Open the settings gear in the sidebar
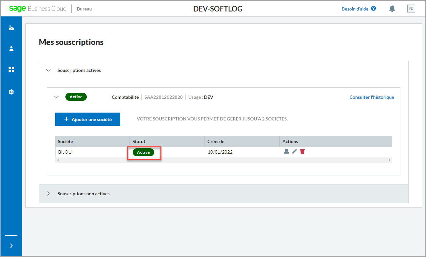Screen dimensions: 426x257 pos(11,92)
